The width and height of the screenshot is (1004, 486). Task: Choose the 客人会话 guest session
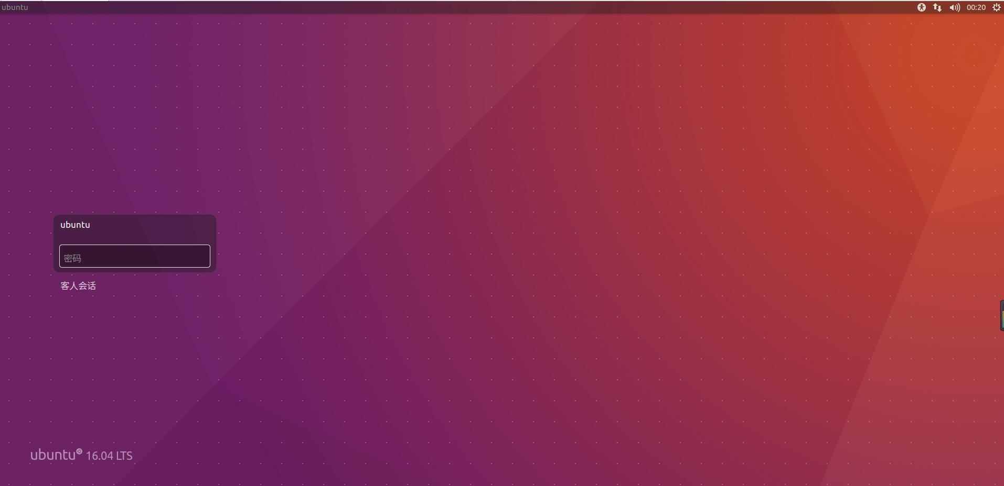point(78,286)
